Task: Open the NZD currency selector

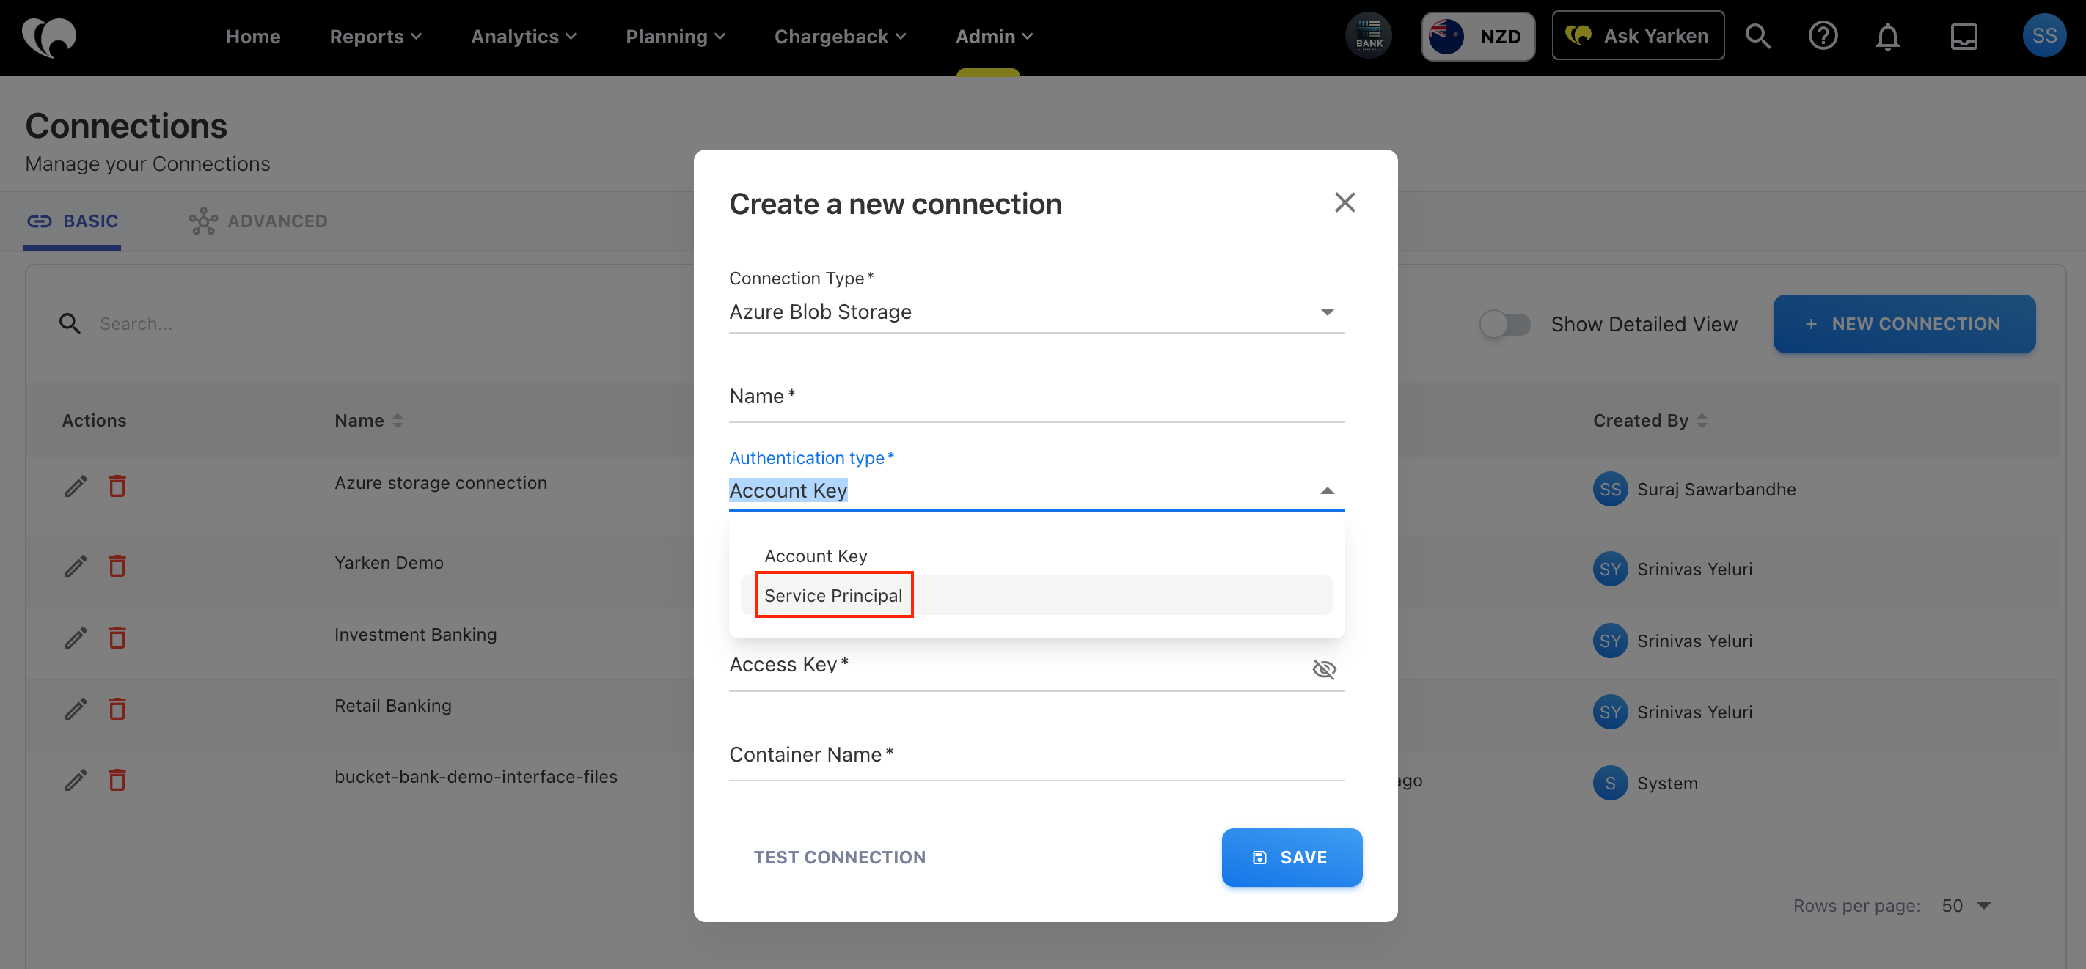Action: coord(1478,37)
